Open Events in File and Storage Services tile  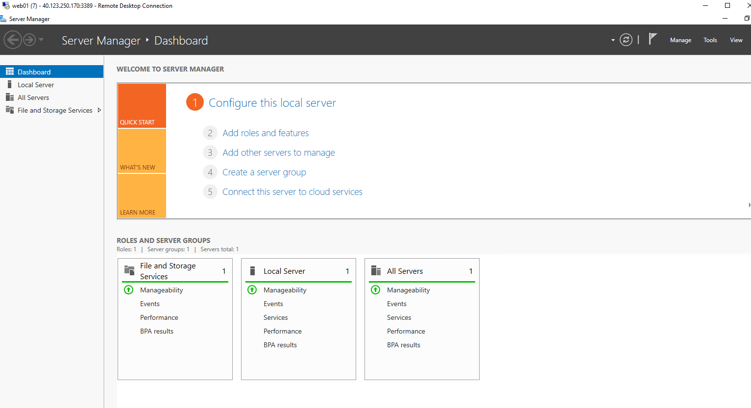click(150, 304)
